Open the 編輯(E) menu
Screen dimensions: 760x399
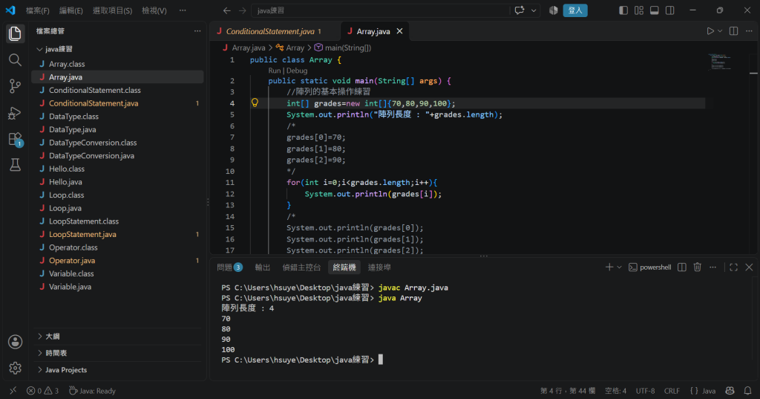(71, 10)
